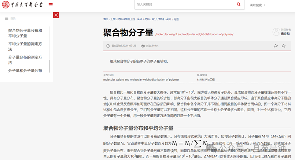
Task: Click the red English subtitle after the title
Action: click(x=194, y=34)
